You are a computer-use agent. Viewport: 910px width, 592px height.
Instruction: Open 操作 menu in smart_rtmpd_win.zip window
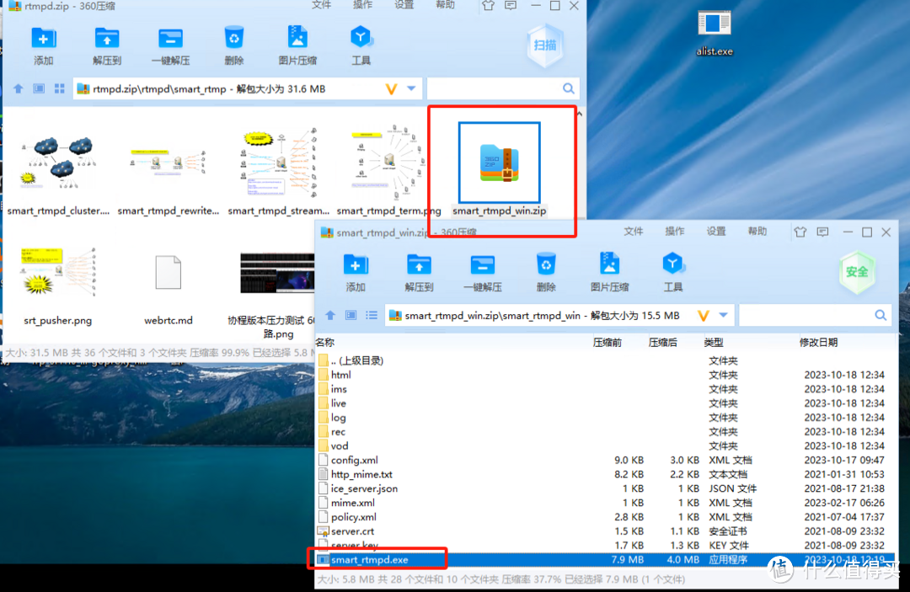click(674, 232)
